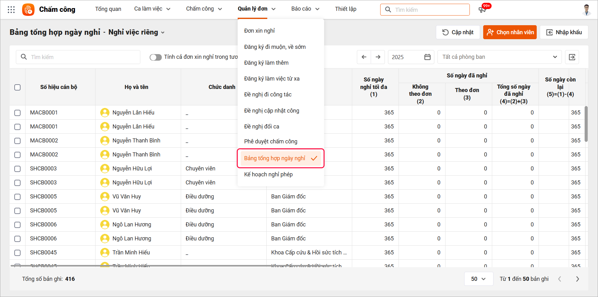Click Ngô Lan Hương in first SHCB0006 row
598x297 pixels.
[132, 225]
